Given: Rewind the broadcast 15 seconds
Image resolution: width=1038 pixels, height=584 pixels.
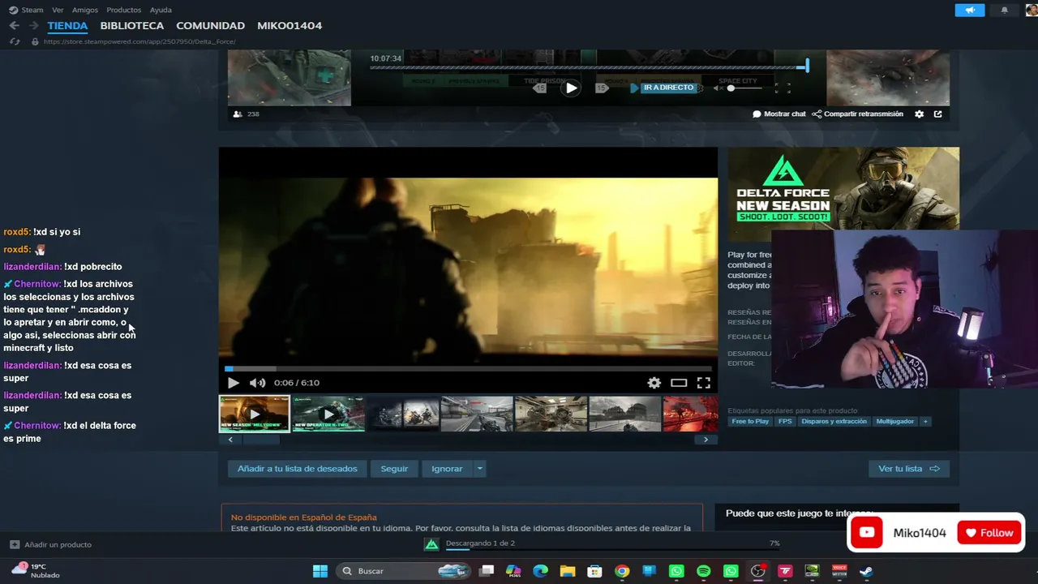Looking at the screenshot, I should [x=540, y=88].
